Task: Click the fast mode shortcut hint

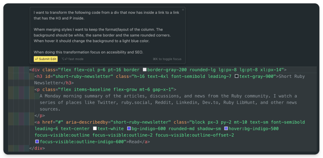Action: [x=73, y=59]
